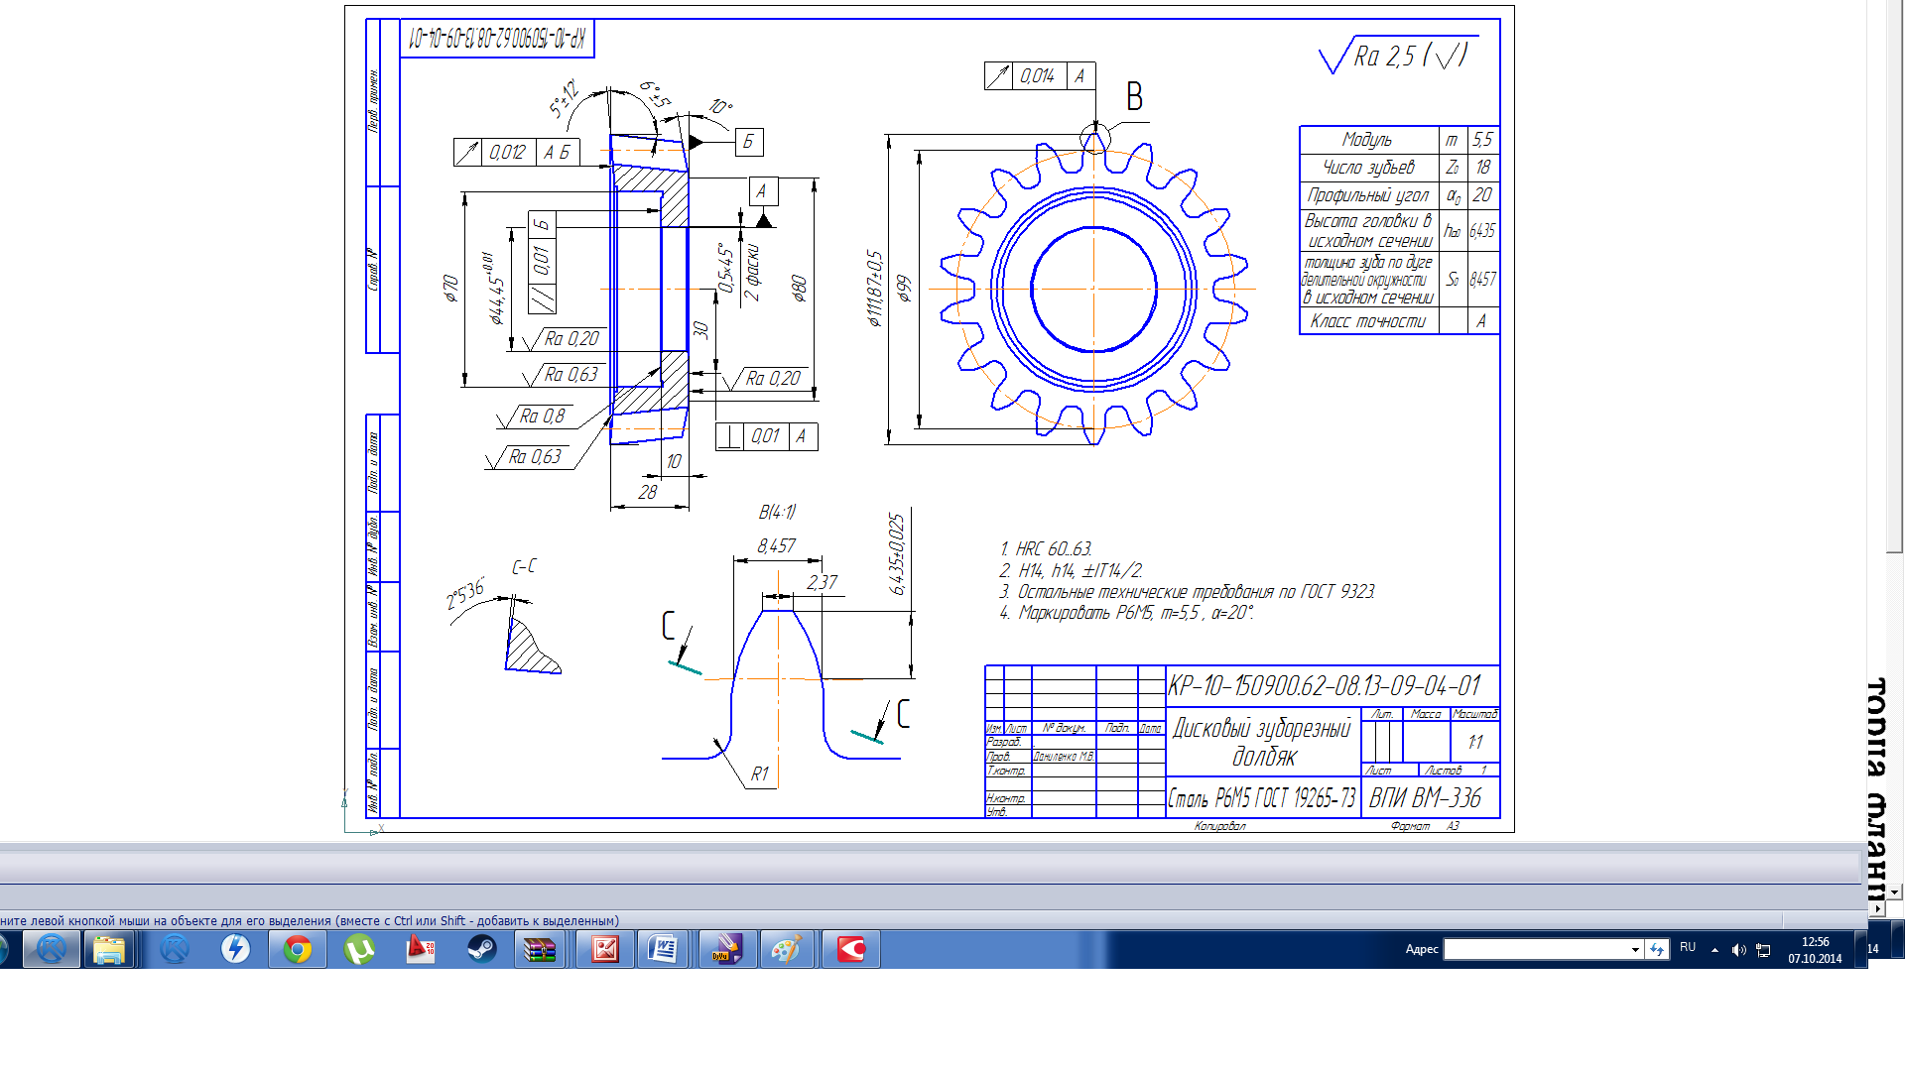Select the 2°5'36" angle dimension
The image size is (1905, 1071).
pyautogui.click(x=464, y=594)
